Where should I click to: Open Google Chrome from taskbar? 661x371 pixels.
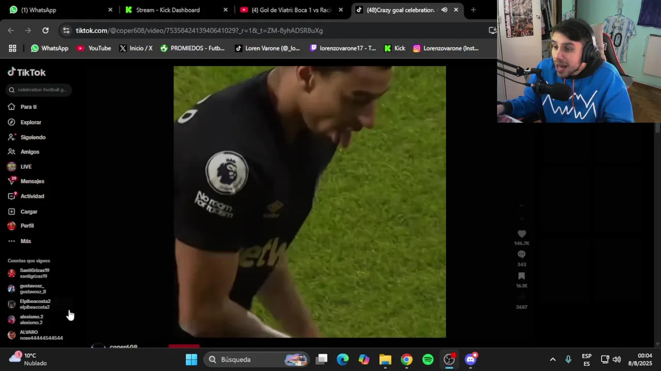click(x=407, y=359)
